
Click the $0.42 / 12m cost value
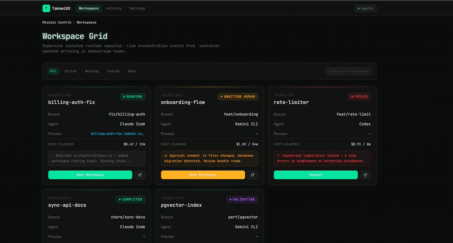[x=134, y=144]
